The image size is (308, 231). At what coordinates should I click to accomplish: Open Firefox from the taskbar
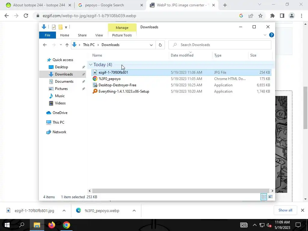point(52,225)
